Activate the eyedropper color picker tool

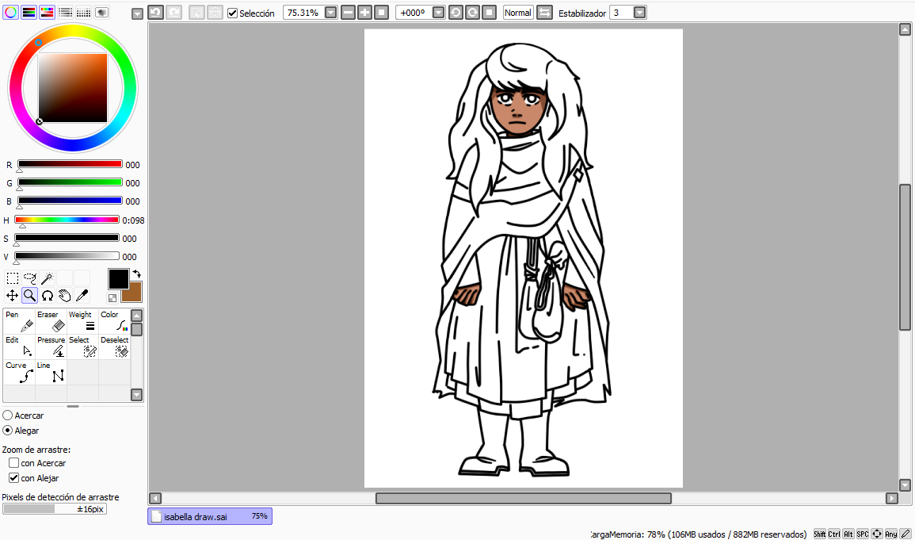(x=82, y=296)
